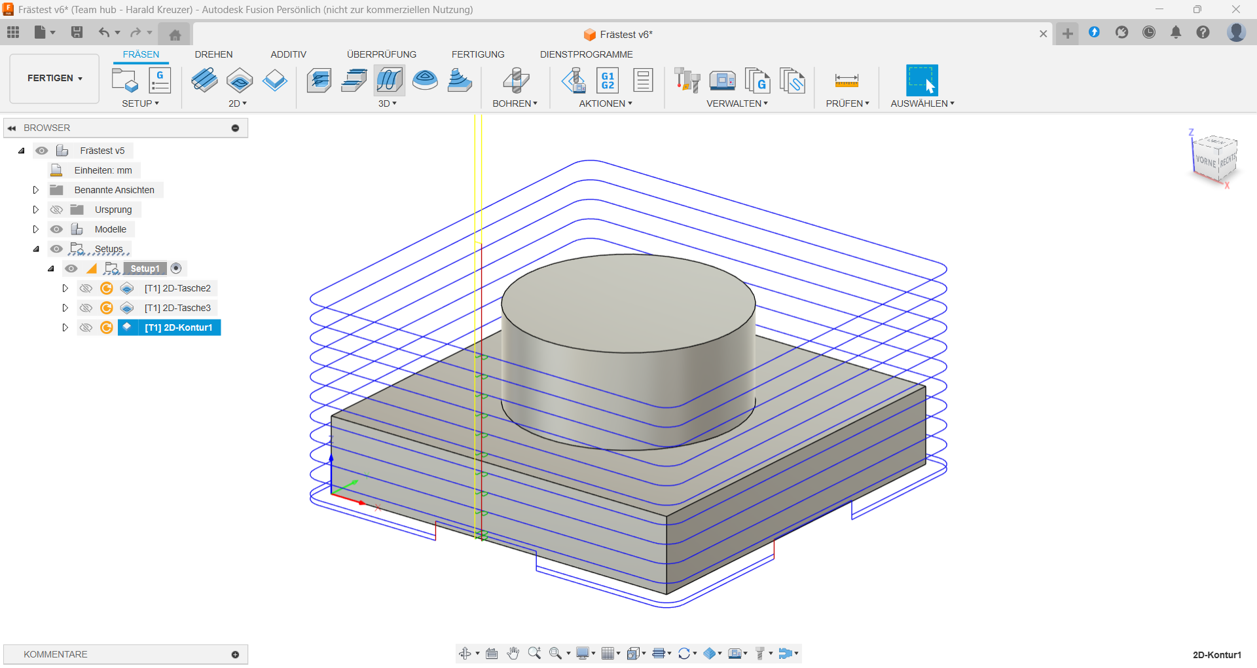This screenshot has height=668, width=1257.
Task: Switch to the DREHEN tab
Action: pyautogui.click(x=213, y=54)
